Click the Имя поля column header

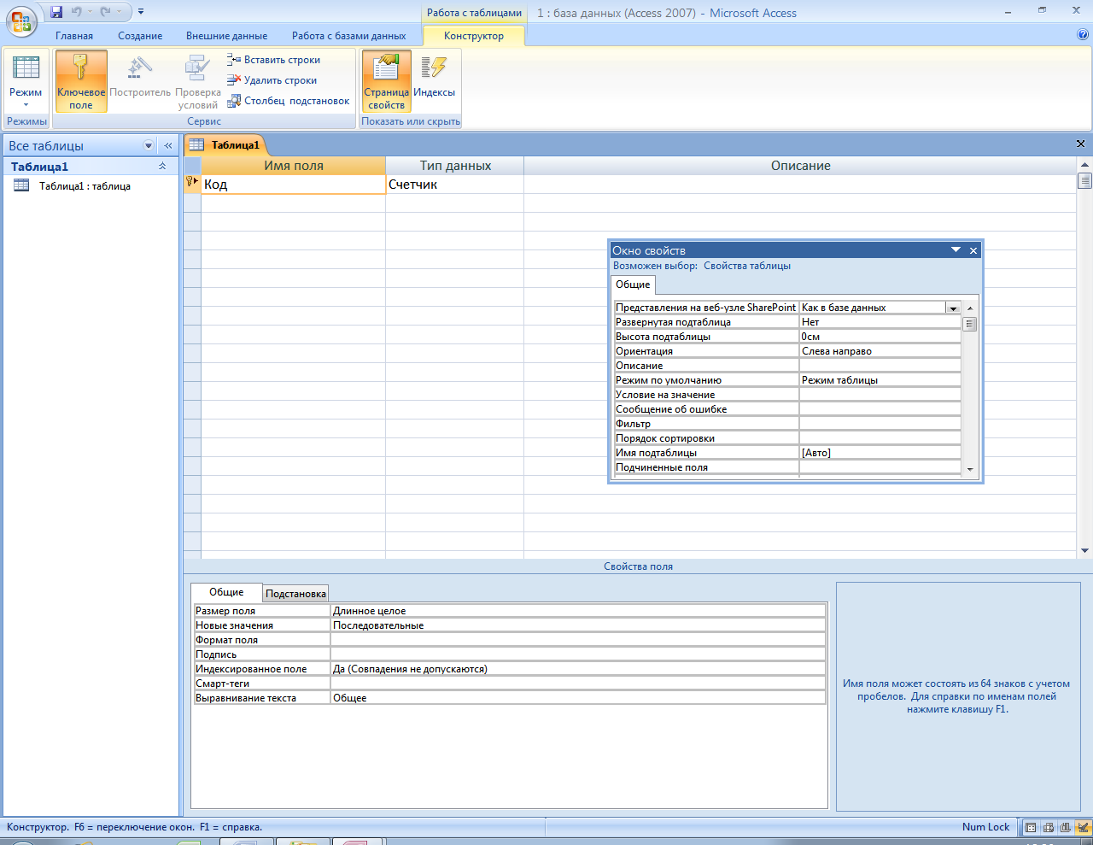(293, 166)
